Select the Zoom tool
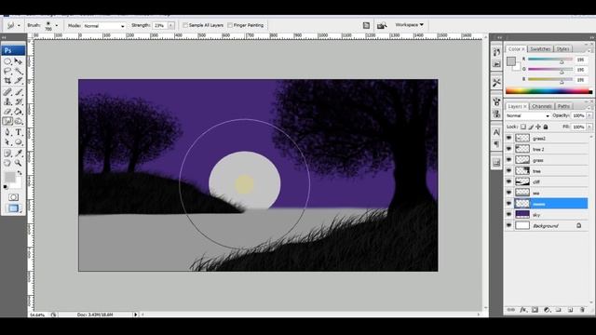 point(19,163)
